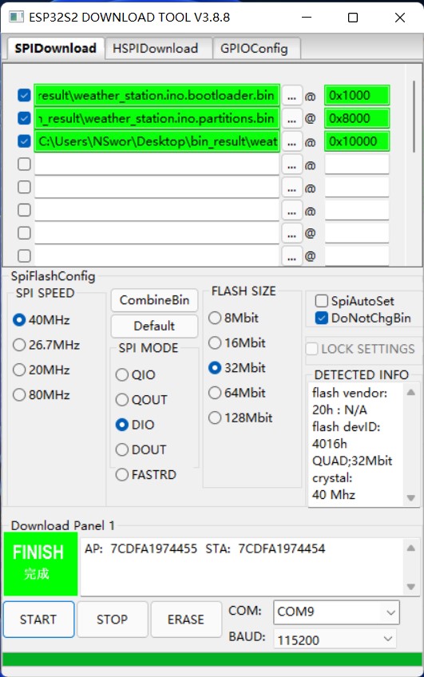Choose DOUT SPI mode
The height and width of the screenshot is (677, 424).
coord(141,449)
